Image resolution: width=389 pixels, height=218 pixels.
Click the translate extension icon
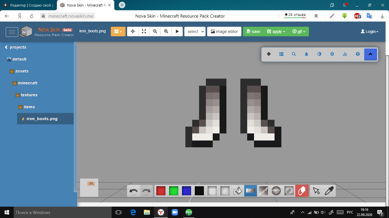(369, 16)
